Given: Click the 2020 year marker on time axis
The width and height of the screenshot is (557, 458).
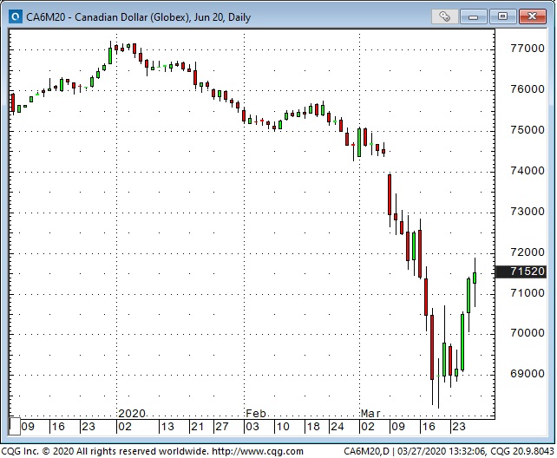Looking at the screenshot, I should click(x=132, y=414).
